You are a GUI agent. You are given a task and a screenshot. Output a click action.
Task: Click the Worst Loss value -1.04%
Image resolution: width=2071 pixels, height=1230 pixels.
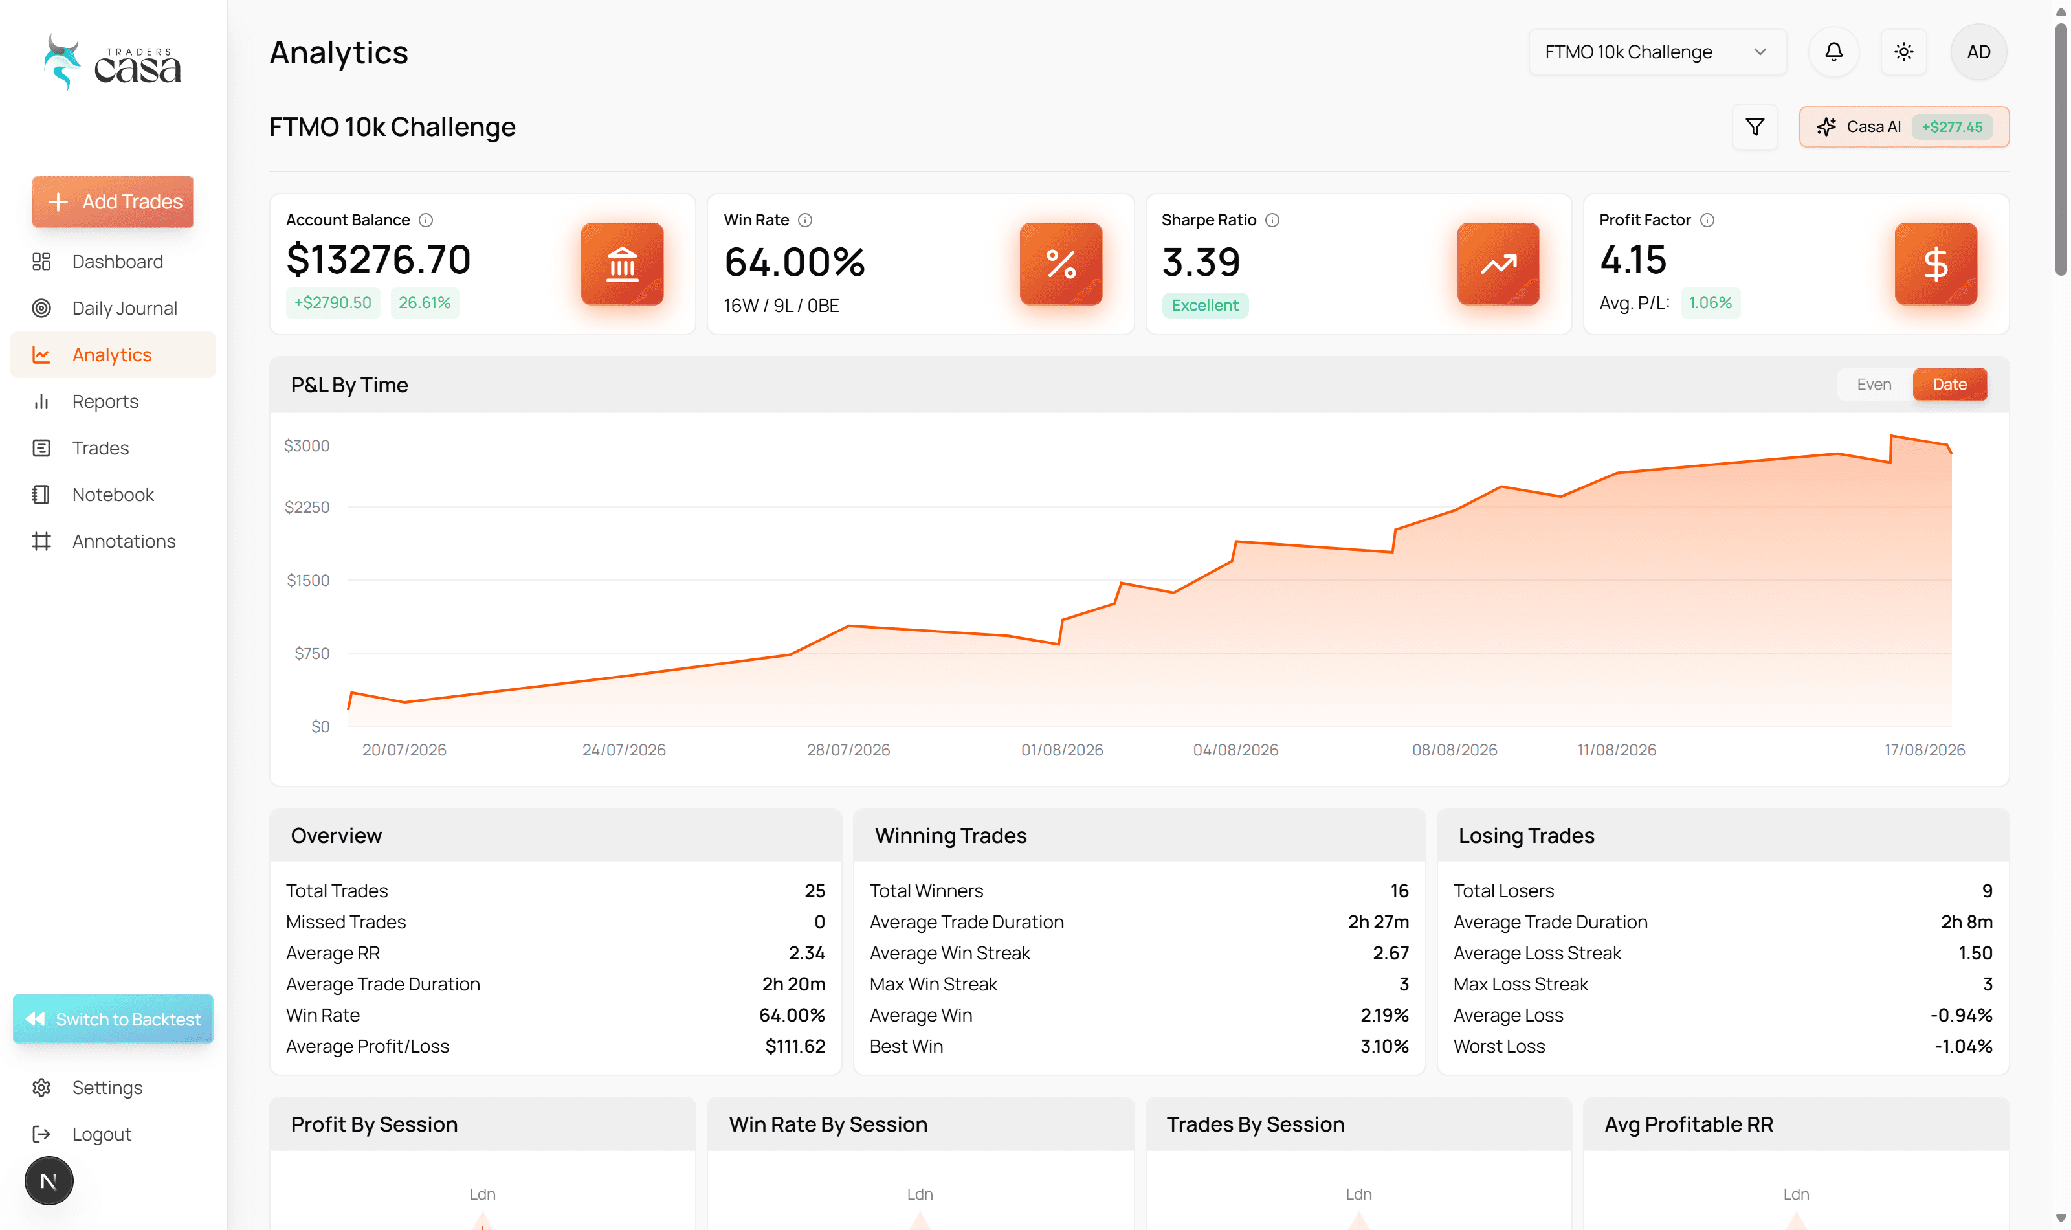click(x=1964, y=1046)
